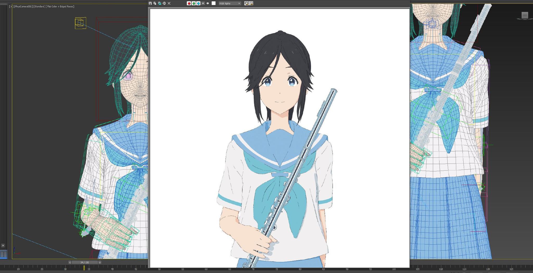Select the yellow camera object in left viewport
Viewport: 533px width, 273px height.
click(x=80, y=23)
